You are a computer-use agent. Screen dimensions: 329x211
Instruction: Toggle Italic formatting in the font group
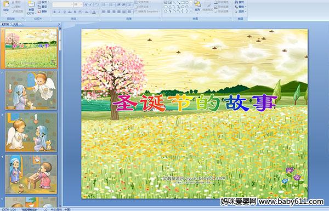pos(59,12)
